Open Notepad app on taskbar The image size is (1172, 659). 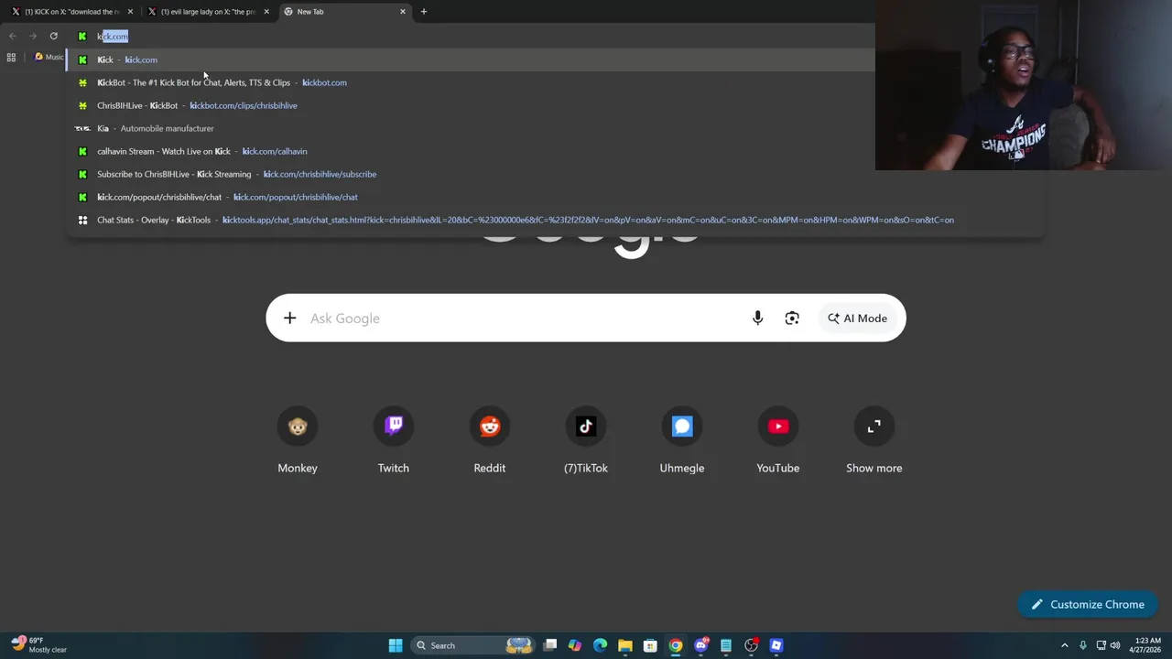coord(726,645)
